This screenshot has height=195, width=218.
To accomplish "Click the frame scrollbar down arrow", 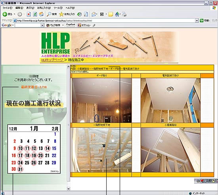I will 69,189.
